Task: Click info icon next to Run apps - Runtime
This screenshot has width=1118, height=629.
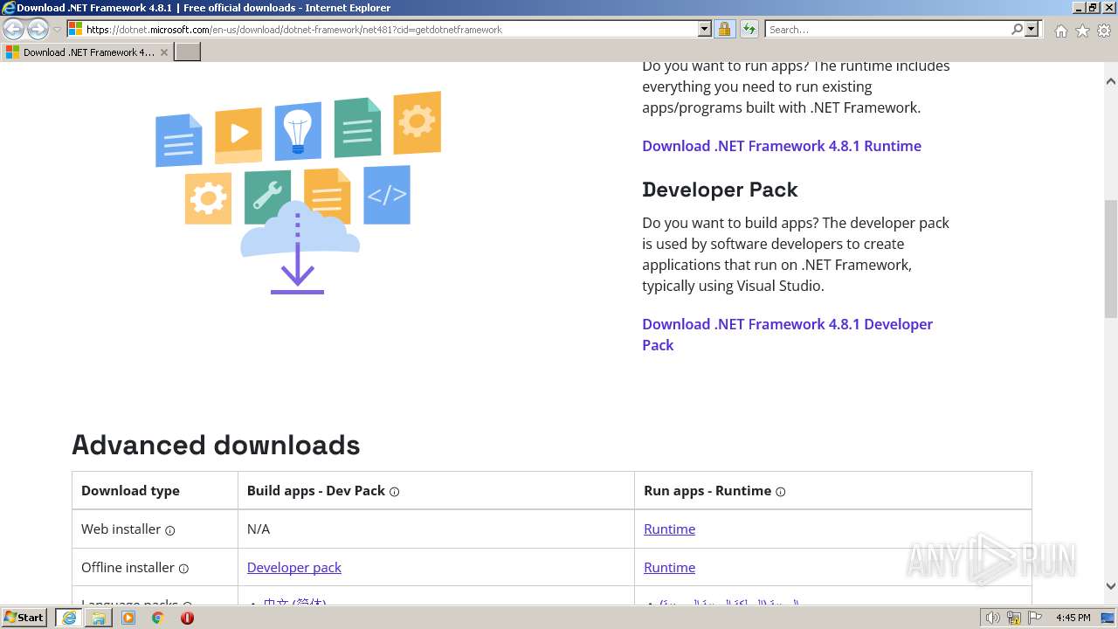Action: coord(780,492)
